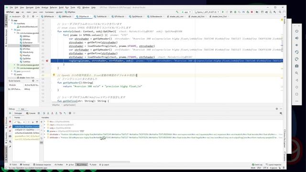The image size is (306, 172).
Task: Click the Debug panel settings gear icon
Action: pos(277,109)
